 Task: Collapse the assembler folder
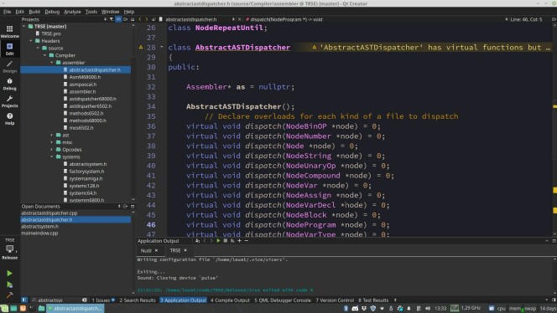coord(52,63)
